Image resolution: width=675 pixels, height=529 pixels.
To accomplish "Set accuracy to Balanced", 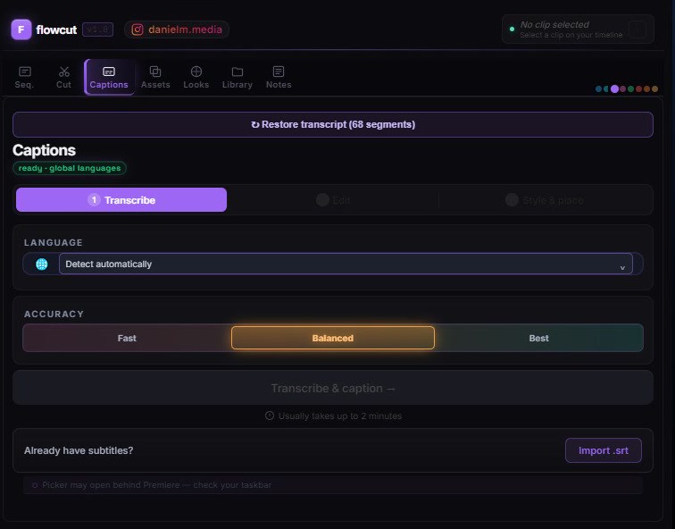I will pyautogui.click(x=333, y=338).
